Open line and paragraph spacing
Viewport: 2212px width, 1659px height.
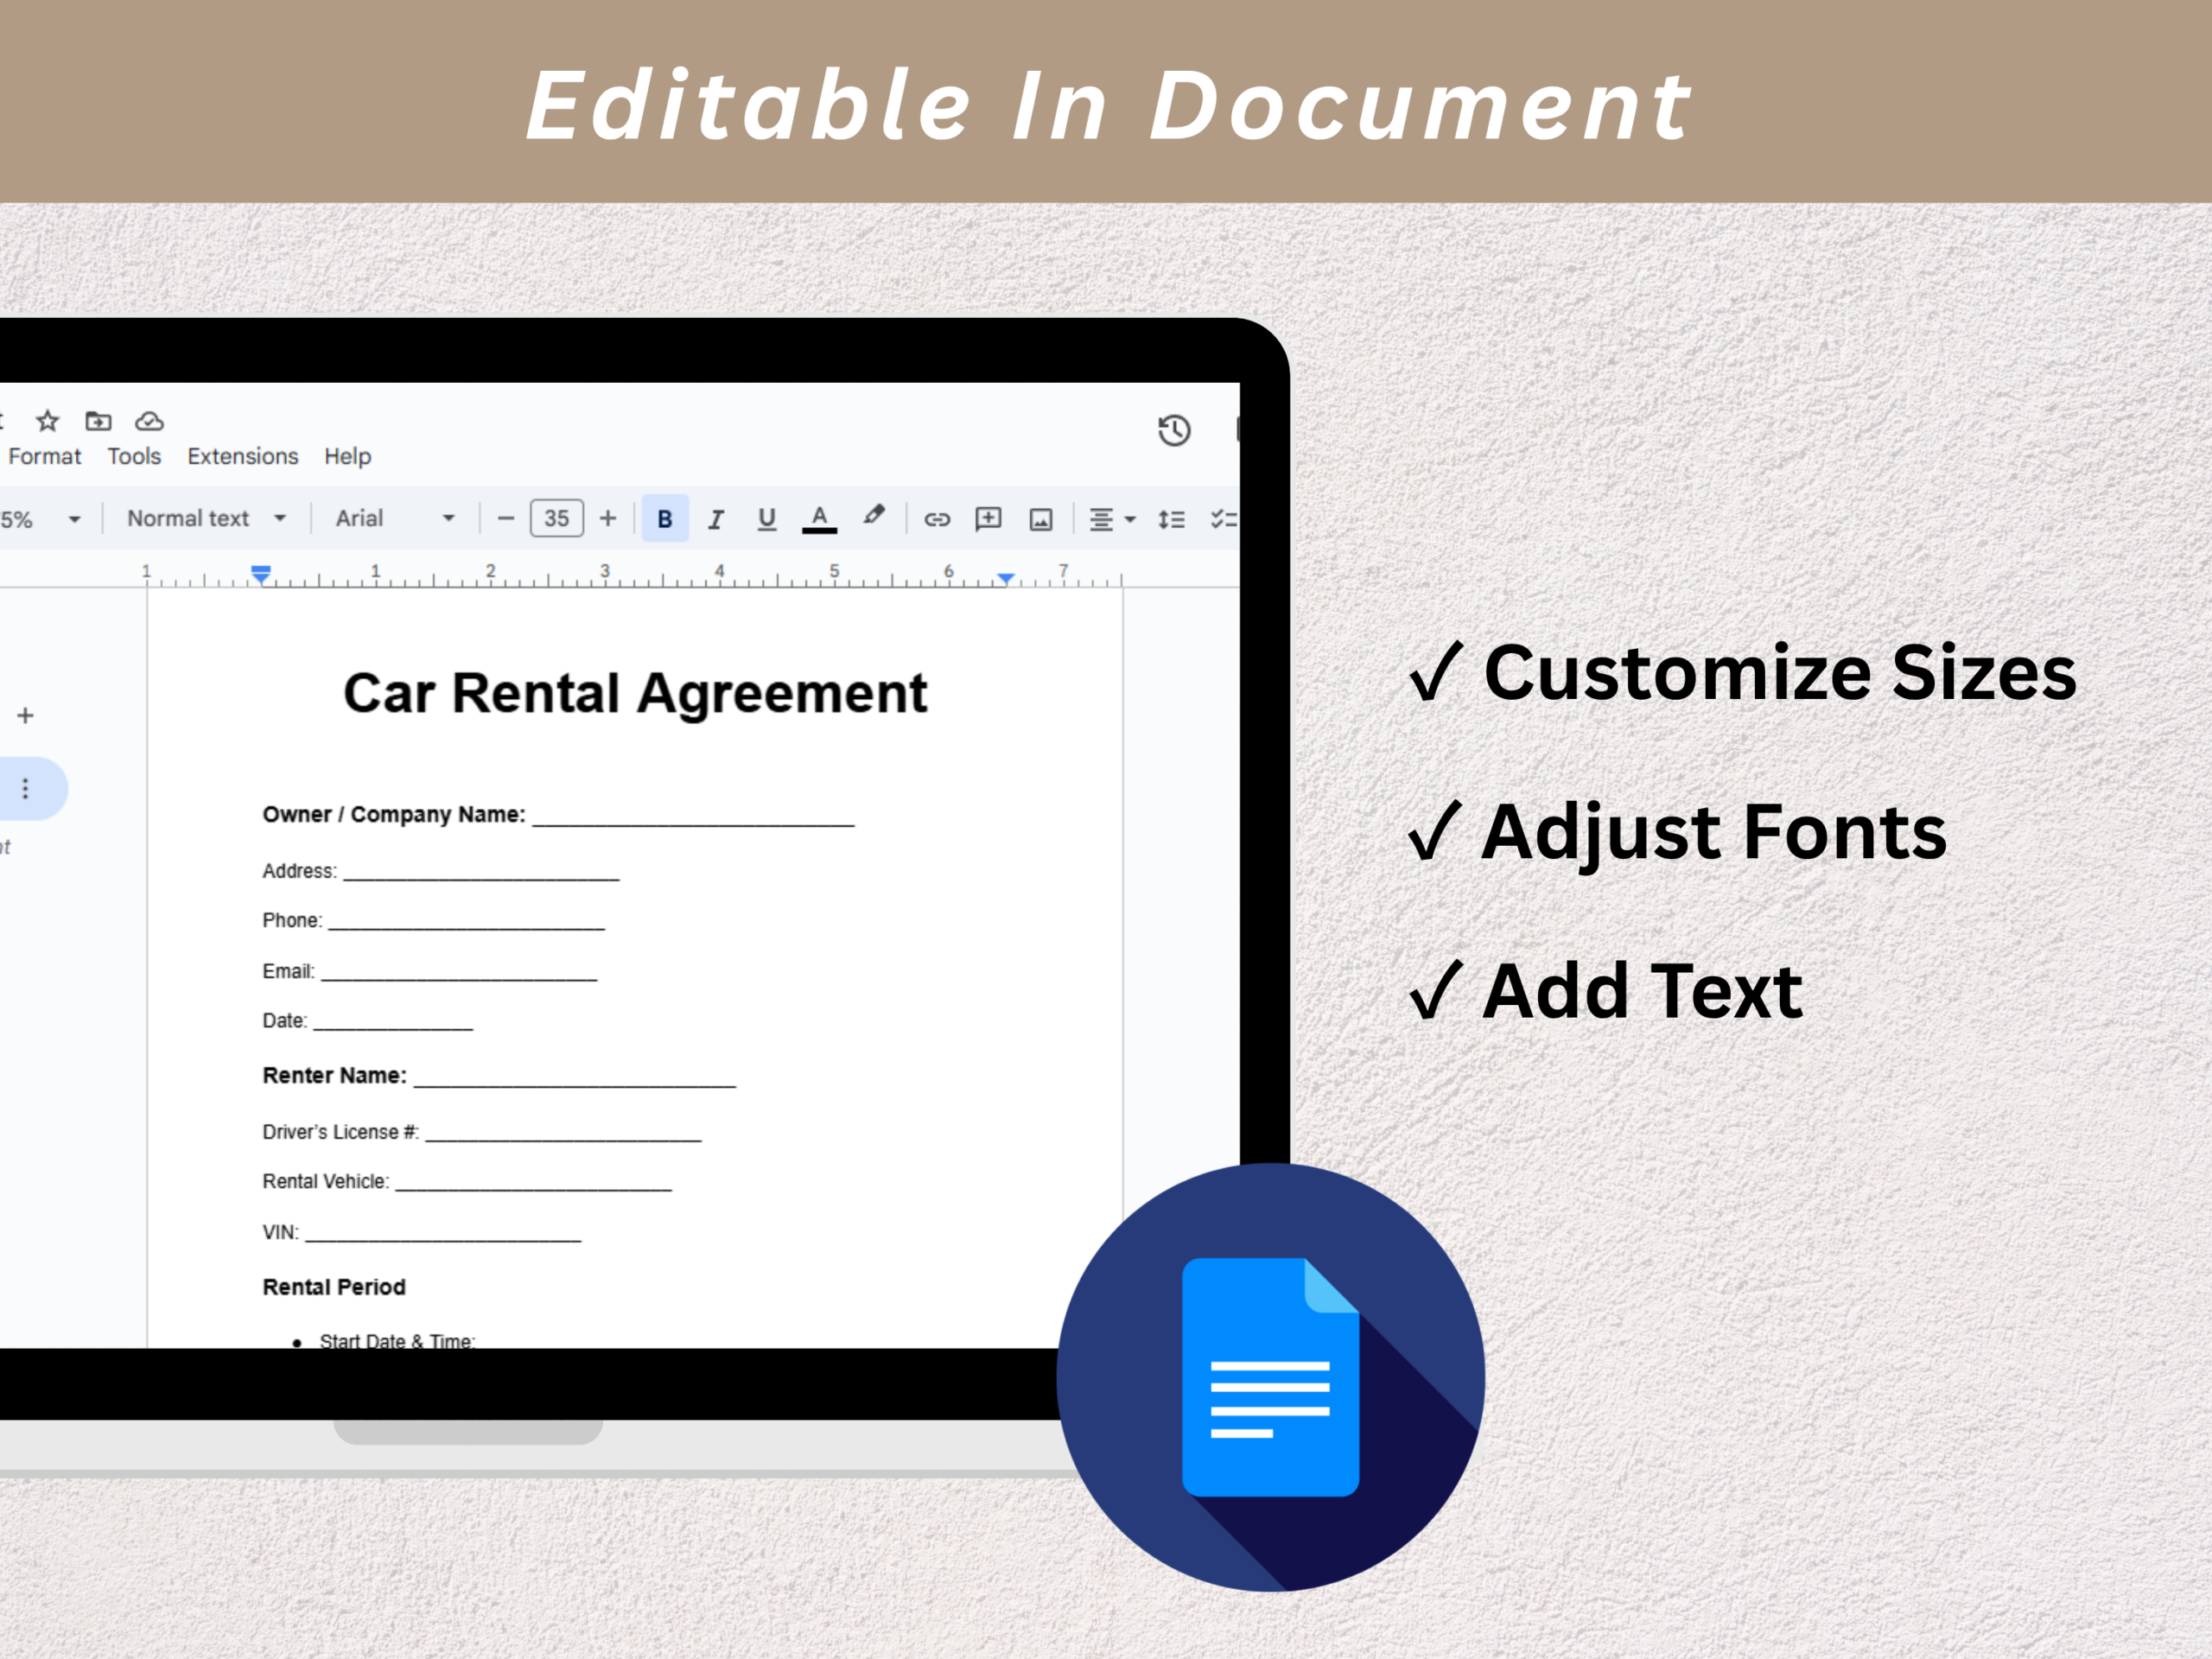(x=1171, y=519)
